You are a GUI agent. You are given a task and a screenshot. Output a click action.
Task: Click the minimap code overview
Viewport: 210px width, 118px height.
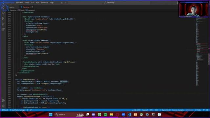click(x=201, y=51)
